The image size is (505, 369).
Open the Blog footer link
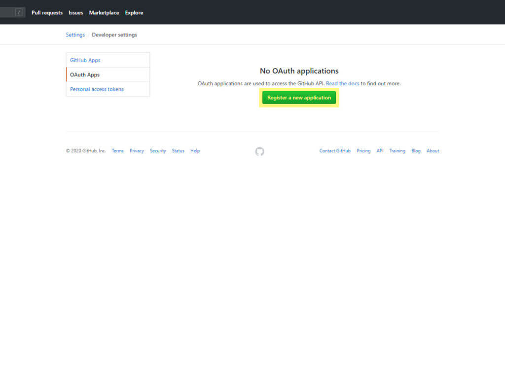tap(416, 151)
